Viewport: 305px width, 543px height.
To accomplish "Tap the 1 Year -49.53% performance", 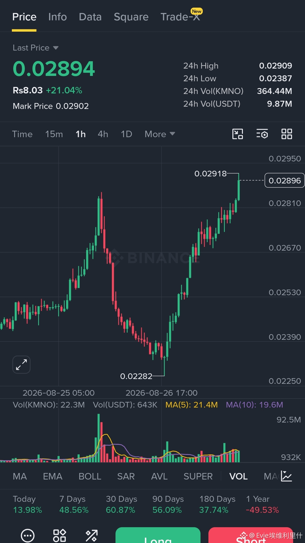I will click(x=262, y=505).
